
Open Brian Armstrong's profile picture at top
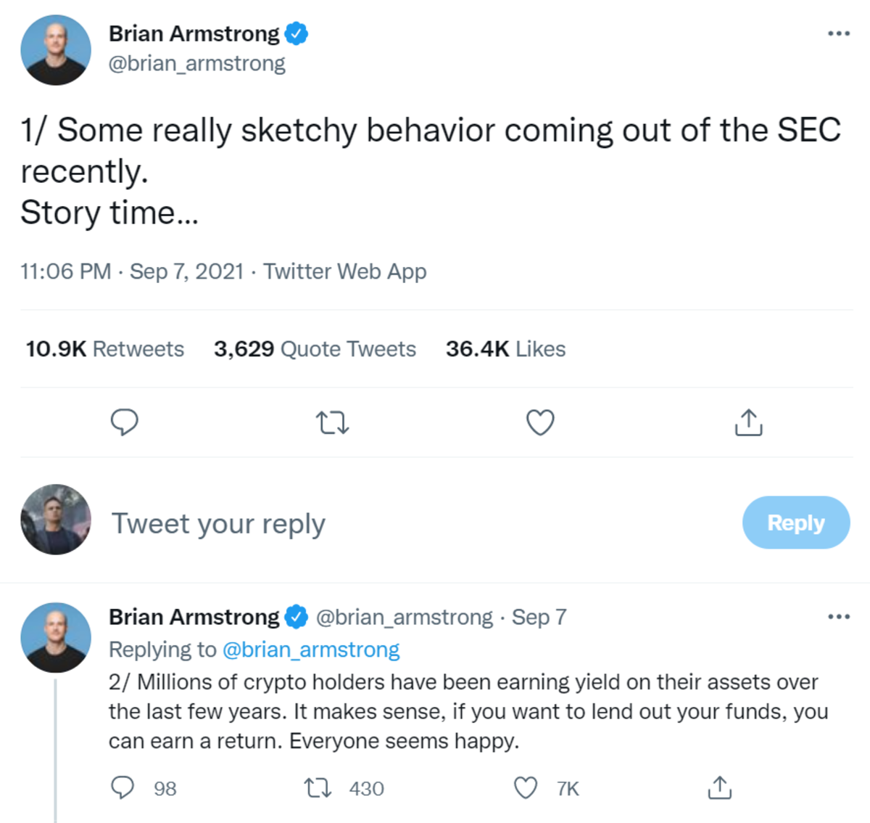(x=56, y=50)
